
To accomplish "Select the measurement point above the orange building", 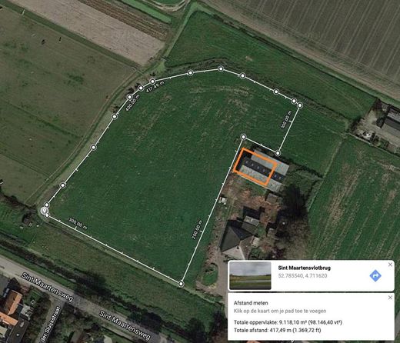I will [x=243, y=137].
